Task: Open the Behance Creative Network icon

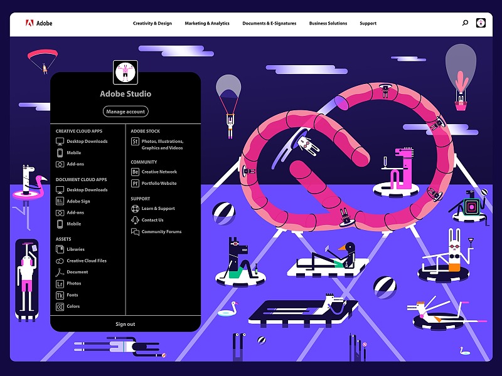Action: 135,172
